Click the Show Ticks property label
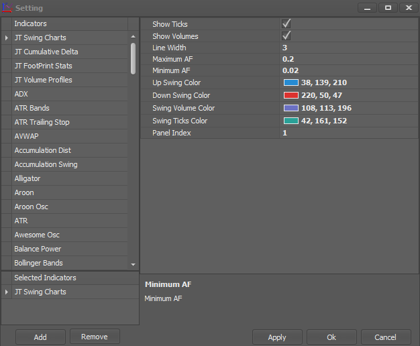 [170, 24]
